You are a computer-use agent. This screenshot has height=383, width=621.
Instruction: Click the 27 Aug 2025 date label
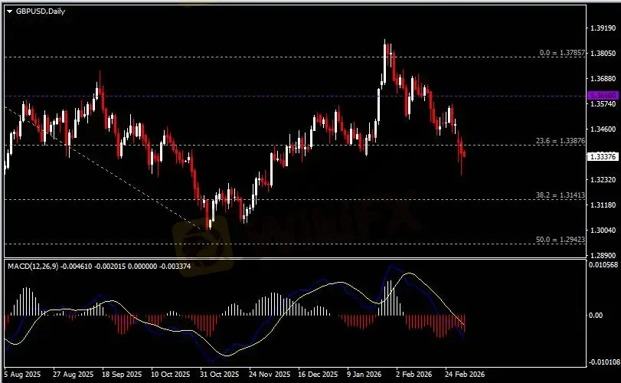coord(74,375)
